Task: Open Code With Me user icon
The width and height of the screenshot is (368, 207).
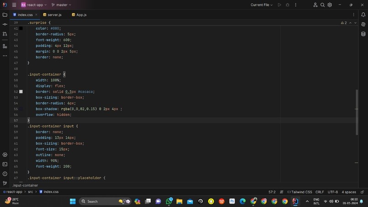Action: pos(315,5)
